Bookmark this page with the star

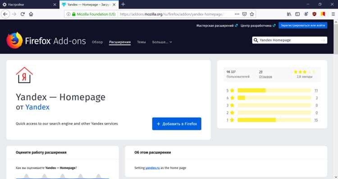tap(252, 14)
